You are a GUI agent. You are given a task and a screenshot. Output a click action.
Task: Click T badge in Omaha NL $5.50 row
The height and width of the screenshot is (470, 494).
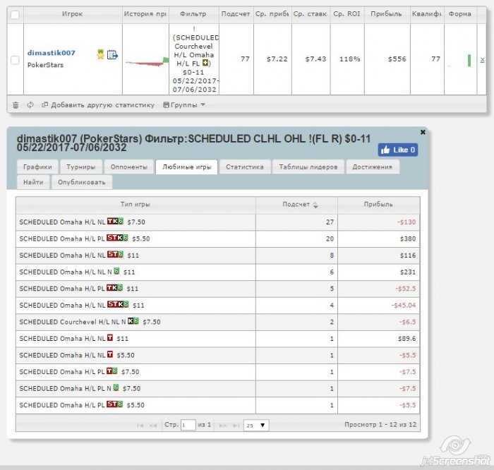[x=110, y=354]
